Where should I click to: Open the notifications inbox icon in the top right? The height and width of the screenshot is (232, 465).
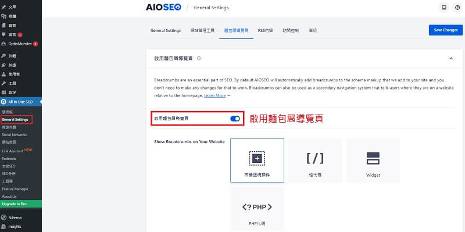[444, 8]
